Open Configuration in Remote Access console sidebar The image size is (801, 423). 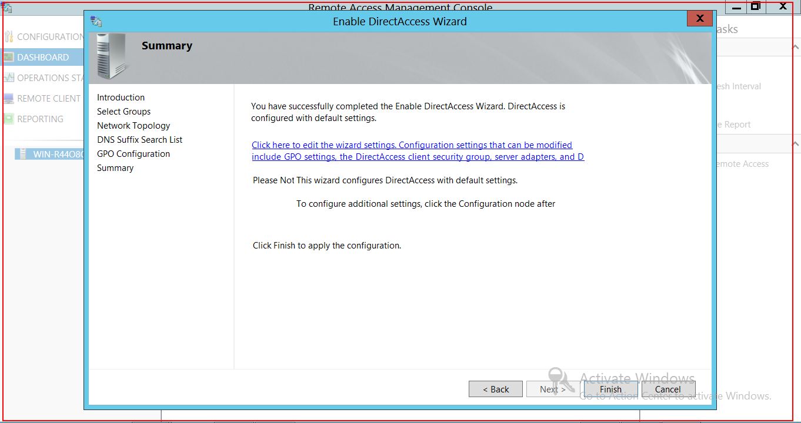pos(51,36)
